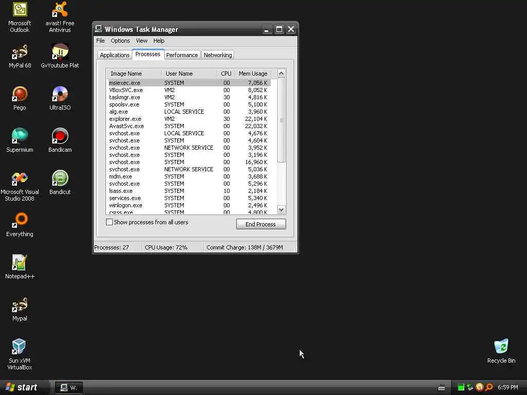Click the network connection tray icon
527x395 pixels.
point(470,387)
